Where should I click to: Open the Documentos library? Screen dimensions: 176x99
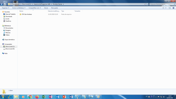[9, 28]
